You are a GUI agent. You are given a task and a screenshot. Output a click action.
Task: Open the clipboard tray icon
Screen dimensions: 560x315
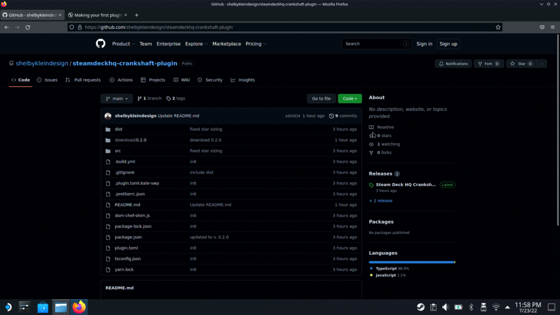point(433,307)
